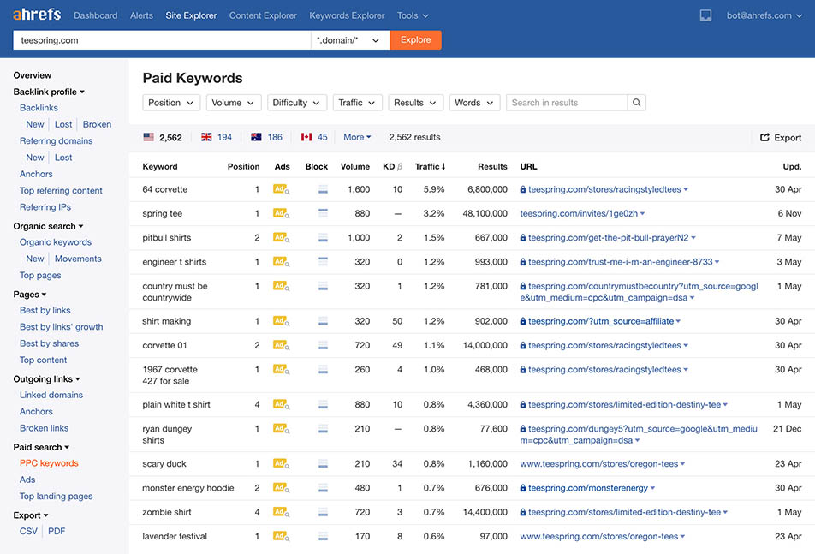Click the search magnifier icon in results filter

tap(636, 103)
